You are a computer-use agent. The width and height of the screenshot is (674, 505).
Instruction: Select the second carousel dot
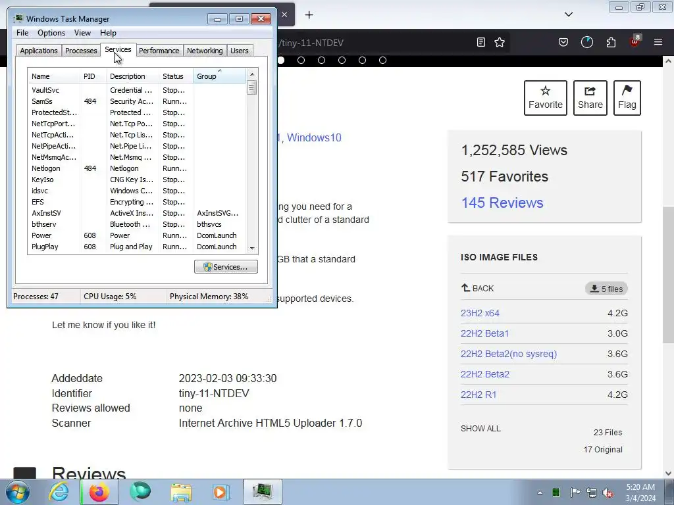pos(301,60)
